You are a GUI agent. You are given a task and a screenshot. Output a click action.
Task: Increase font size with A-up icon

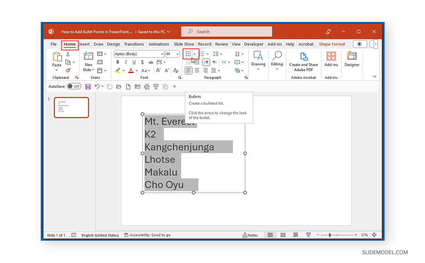[159, 70]
